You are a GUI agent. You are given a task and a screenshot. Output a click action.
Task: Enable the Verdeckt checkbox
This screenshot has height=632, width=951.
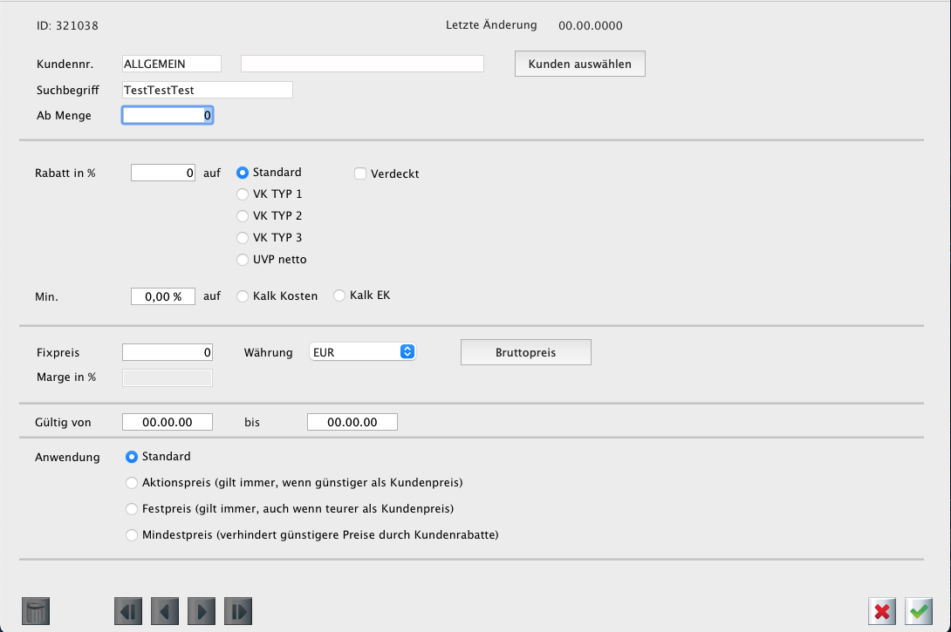[x=360, y=173]
